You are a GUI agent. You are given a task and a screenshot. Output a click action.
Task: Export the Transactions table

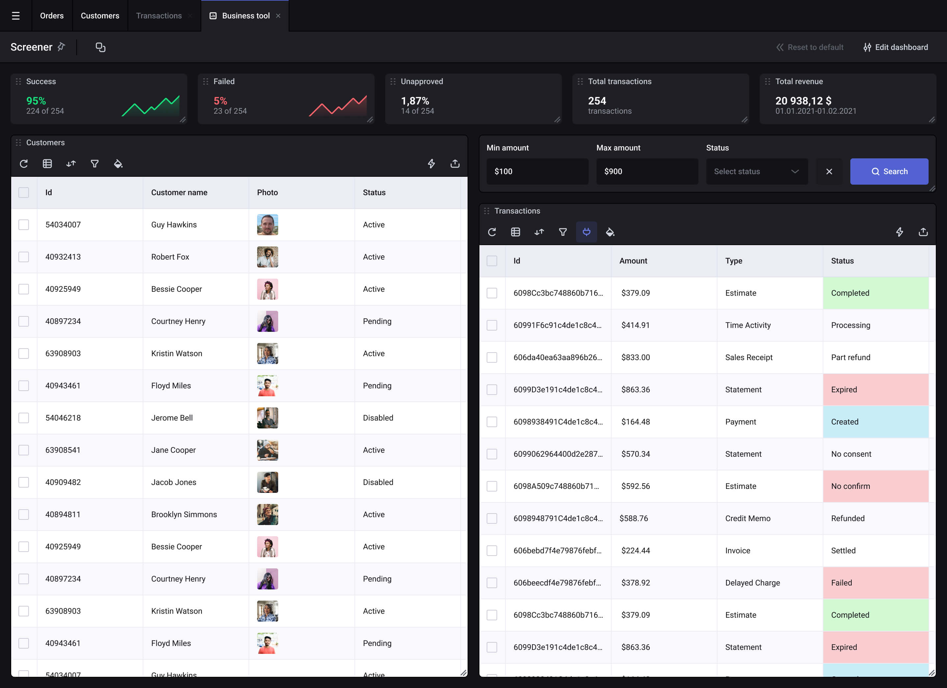pyautogui.click(x=923, y=232)
